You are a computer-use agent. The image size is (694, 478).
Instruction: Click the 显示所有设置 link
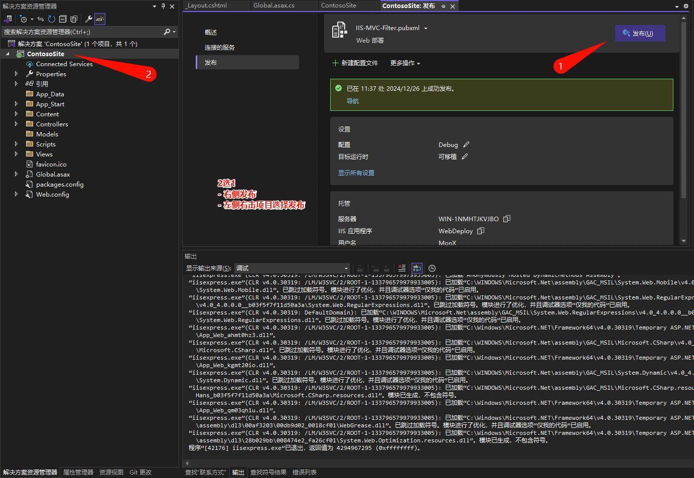[x=356, y=173]
